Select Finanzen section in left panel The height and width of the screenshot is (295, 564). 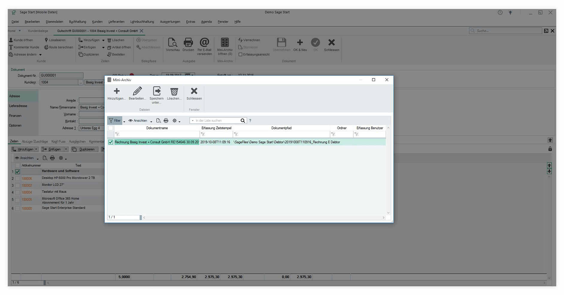pyautogui.click(x=23, y=116)
